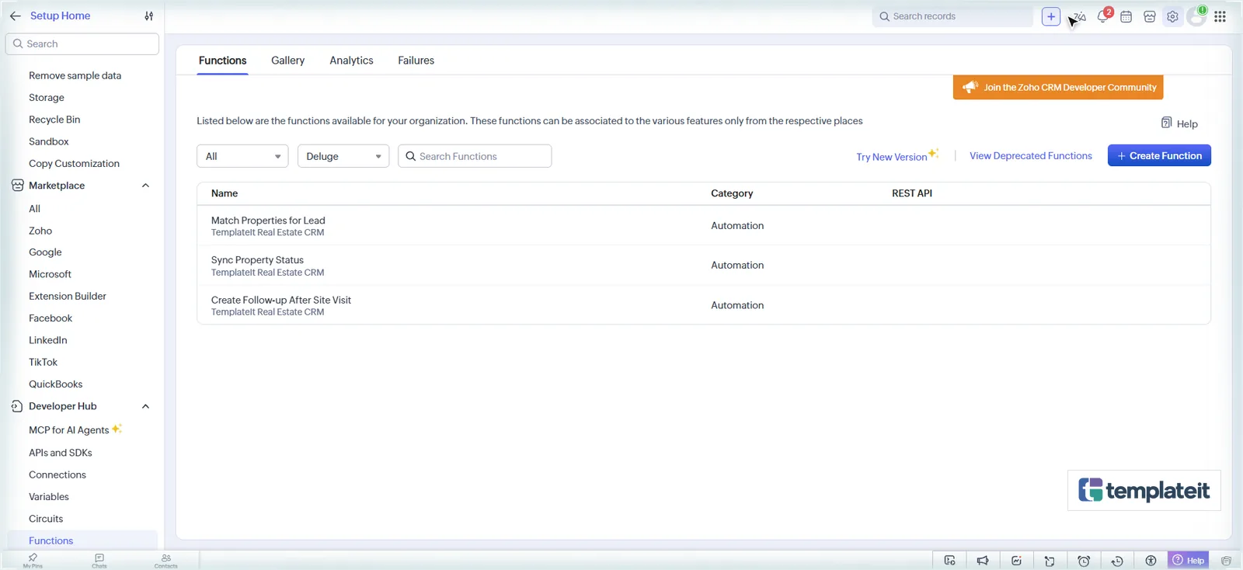Click the megaphone announcements icon in bottom bar

(x=983, y=561)
